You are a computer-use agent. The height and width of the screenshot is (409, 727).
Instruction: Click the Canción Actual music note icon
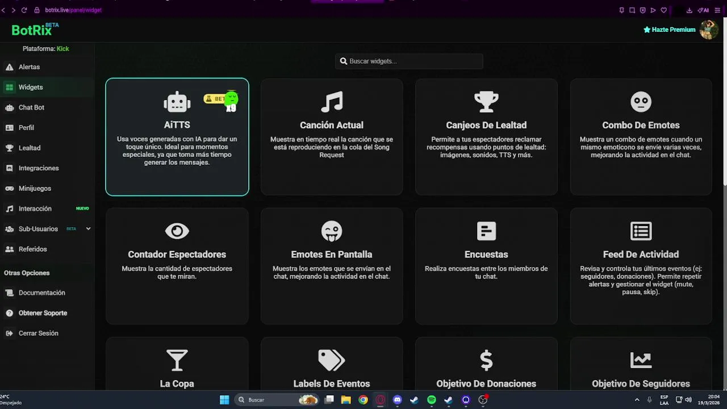pos(332,102)
